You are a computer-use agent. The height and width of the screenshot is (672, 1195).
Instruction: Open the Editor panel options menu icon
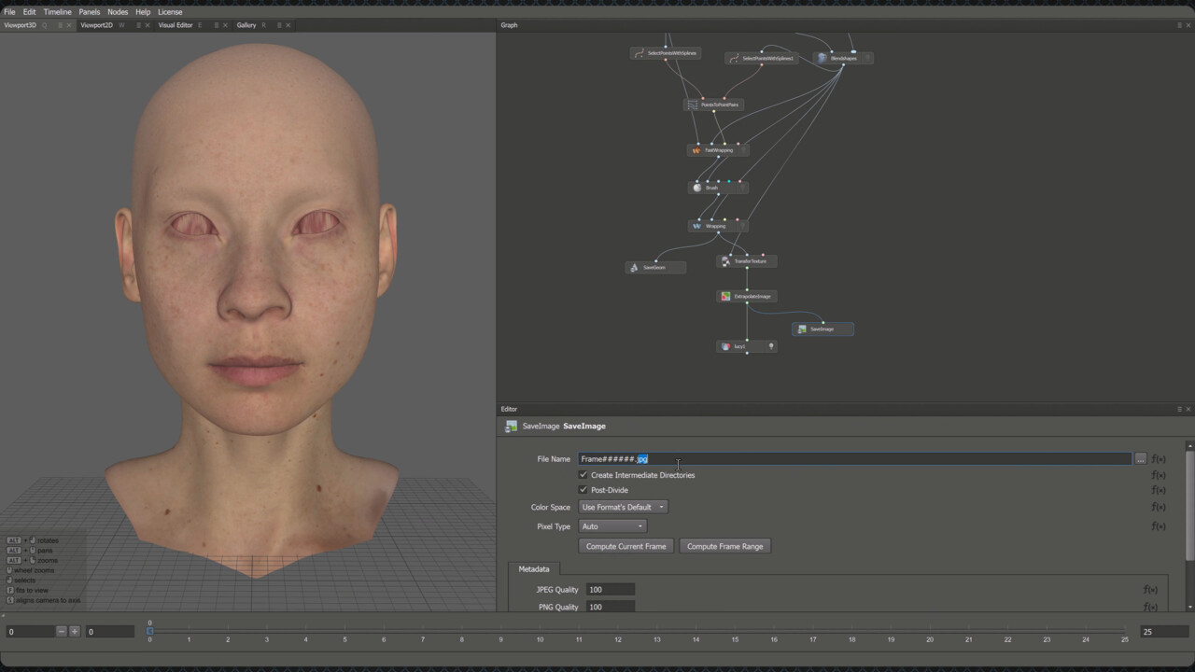[x=1179, y=409]
